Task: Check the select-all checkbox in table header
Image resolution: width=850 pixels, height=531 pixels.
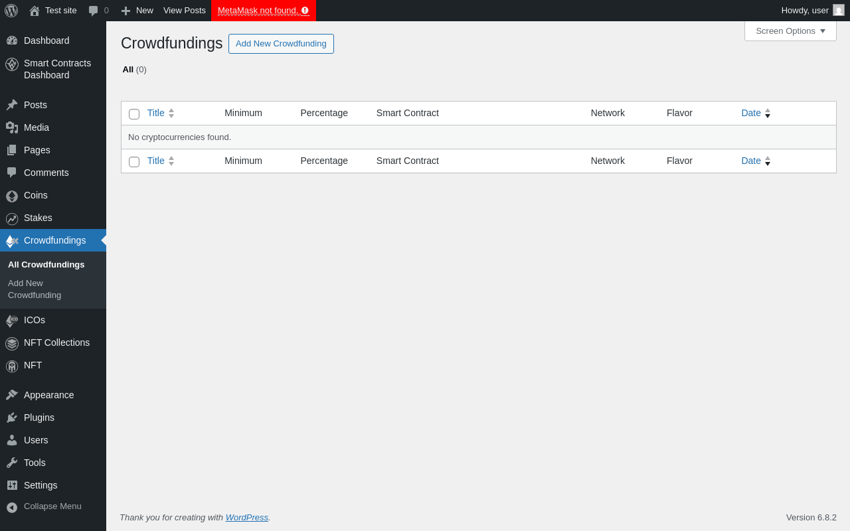Action: point(134,114)
